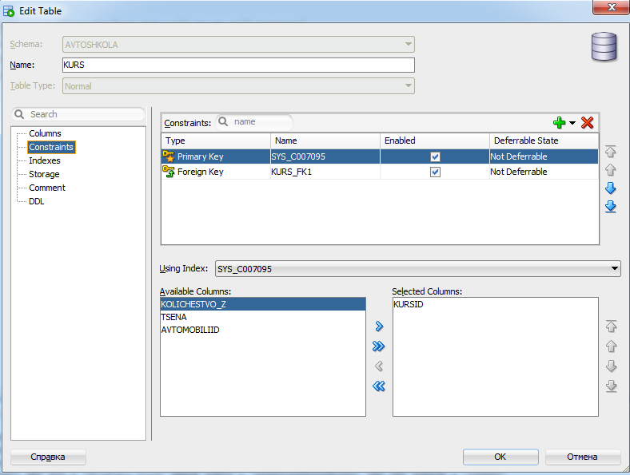630x475 pixels.
Task: Click the Отмена cancel button
Action: pyautogui.click(x=582, y=457)
